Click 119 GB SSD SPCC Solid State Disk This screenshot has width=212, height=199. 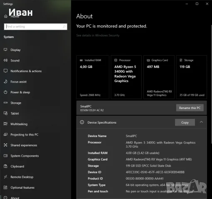[x=148, y=166]
